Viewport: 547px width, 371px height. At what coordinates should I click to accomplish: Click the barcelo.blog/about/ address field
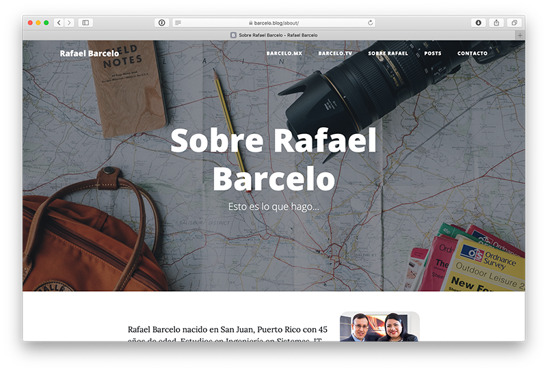coord(273,23)
